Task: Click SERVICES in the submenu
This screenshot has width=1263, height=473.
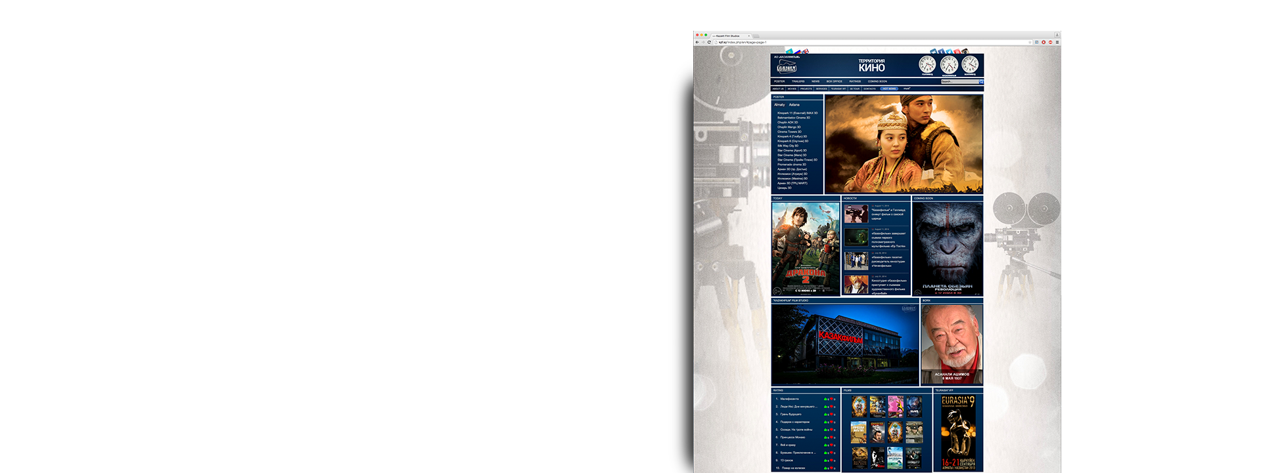Action: point(821,89)
